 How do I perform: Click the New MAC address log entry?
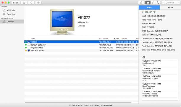[160, 94]
